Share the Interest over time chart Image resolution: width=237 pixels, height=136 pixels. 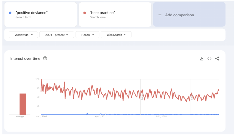217,59
